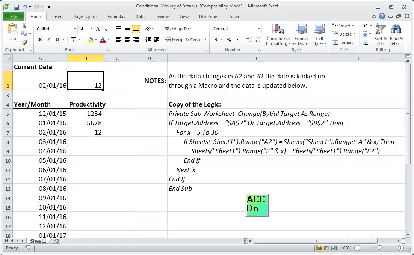
Task: Apply comma style format
Action: (x=237, y=40)
